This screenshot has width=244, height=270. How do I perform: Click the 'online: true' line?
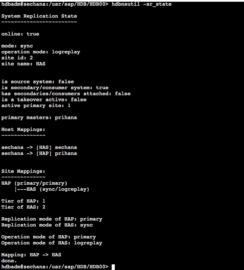point(20,34)
